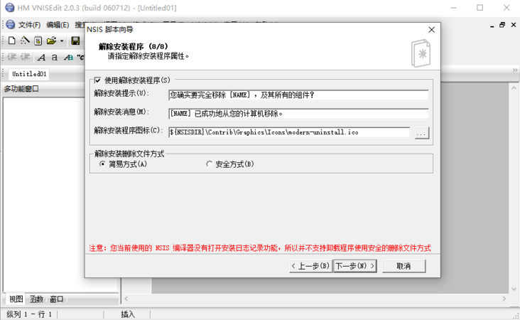Click the MDI child minimize button
This screenshot has width=520, height=320.
point(492,25)
